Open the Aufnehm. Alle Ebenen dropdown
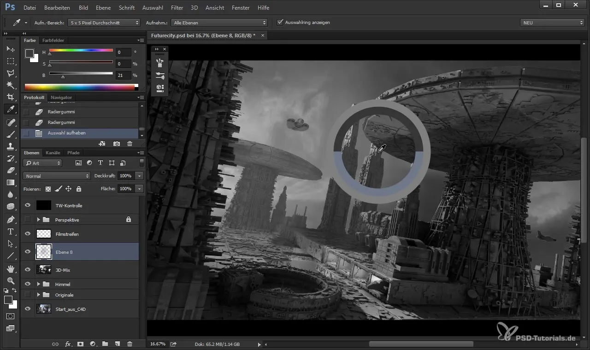 pos(219,22)
